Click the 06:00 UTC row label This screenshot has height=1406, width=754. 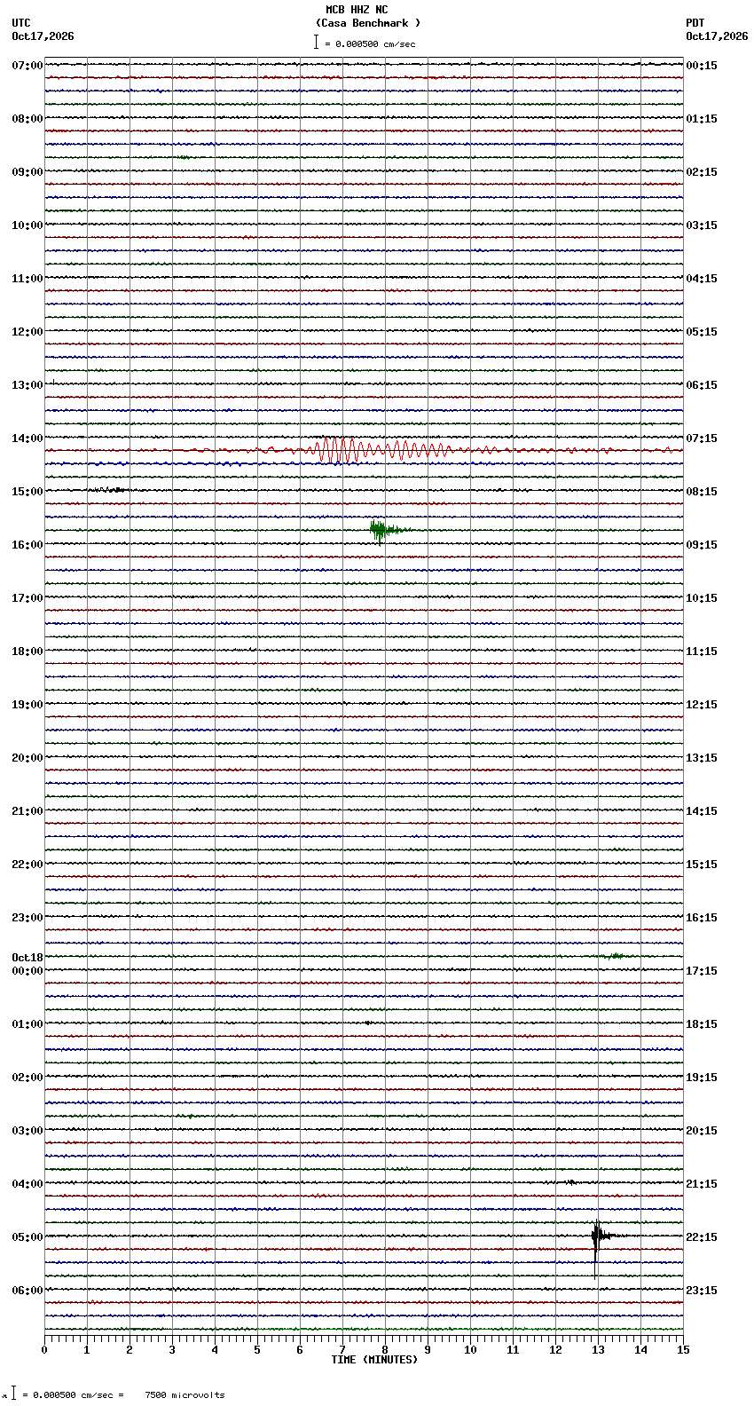pos(27,1291)
